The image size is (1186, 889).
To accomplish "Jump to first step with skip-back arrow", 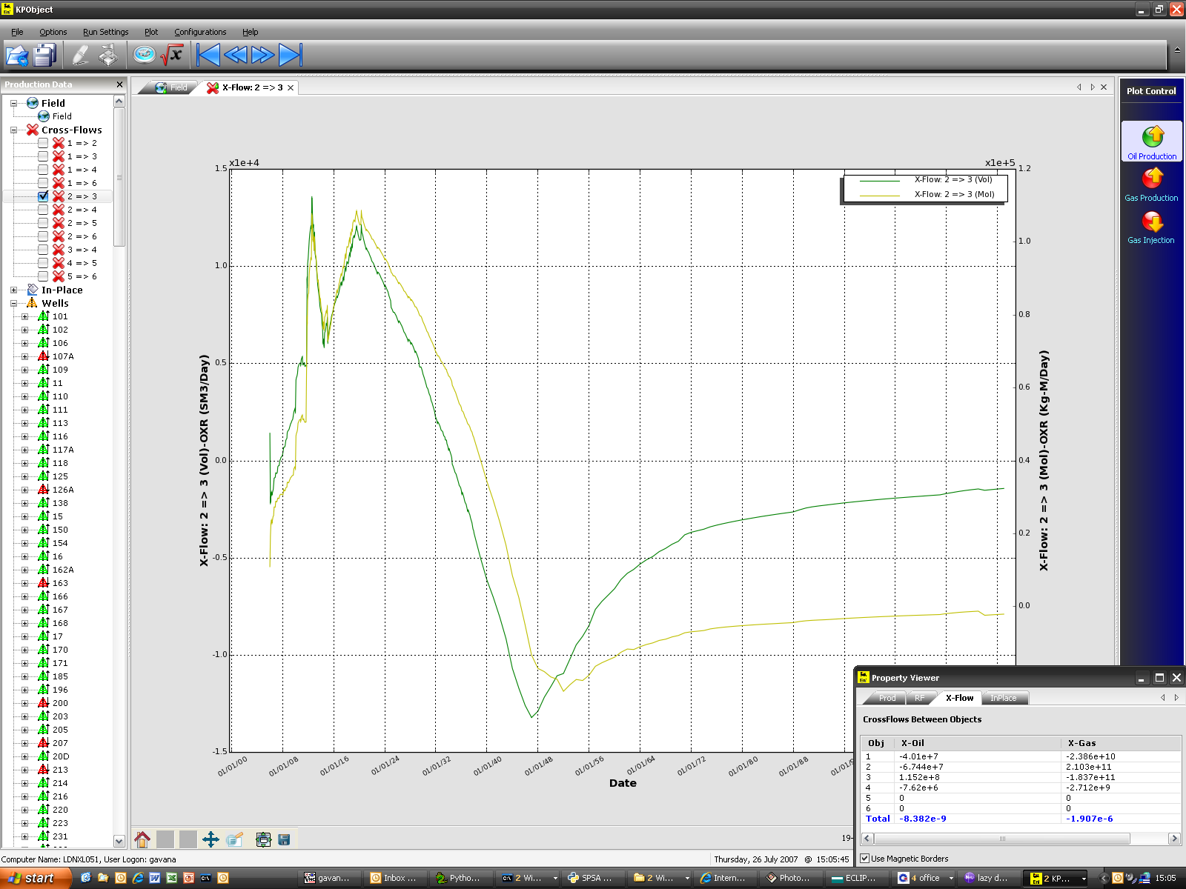I will pyautogui.click(x=208, y=55).
